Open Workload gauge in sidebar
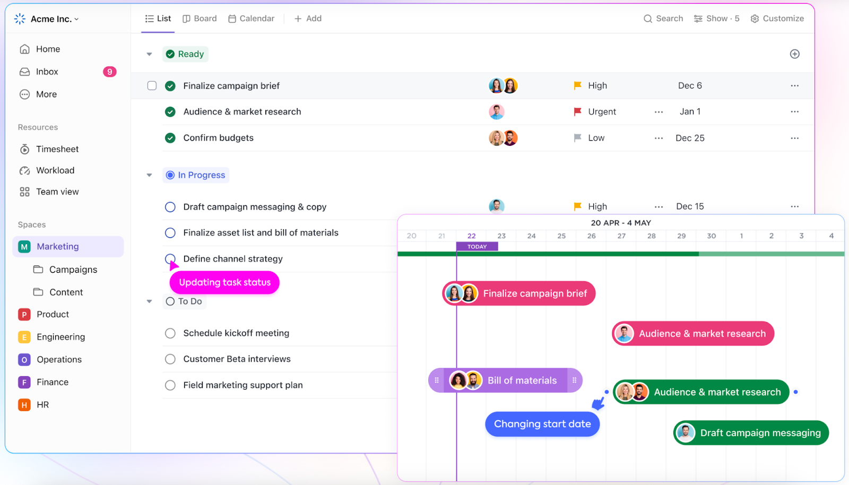The image size is (849, 485). pos(25,170)
